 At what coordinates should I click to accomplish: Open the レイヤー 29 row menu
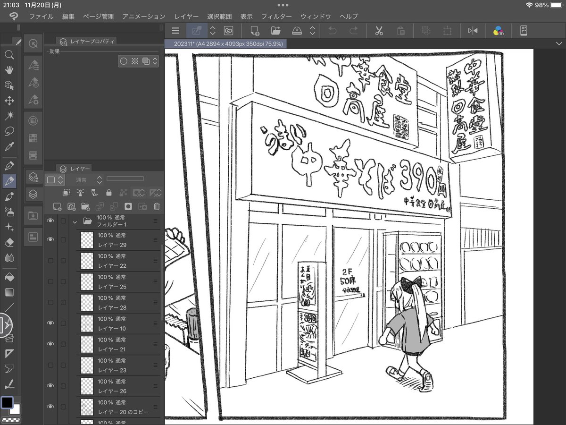pyautogui.click(x=155, y=240)
